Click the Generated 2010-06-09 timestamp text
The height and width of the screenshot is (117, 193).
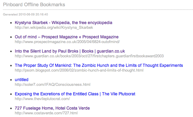point(25,15)
